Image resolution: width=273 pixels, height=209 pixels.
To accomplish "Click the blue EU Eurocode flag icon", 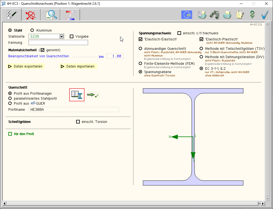I will pos(187,15).
